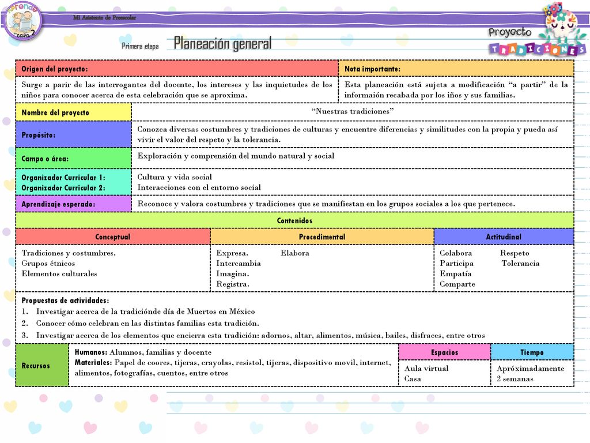Click the sugar skull illustration
The height and width of the screenshot is (443, 590).
(x=562, y=22)
